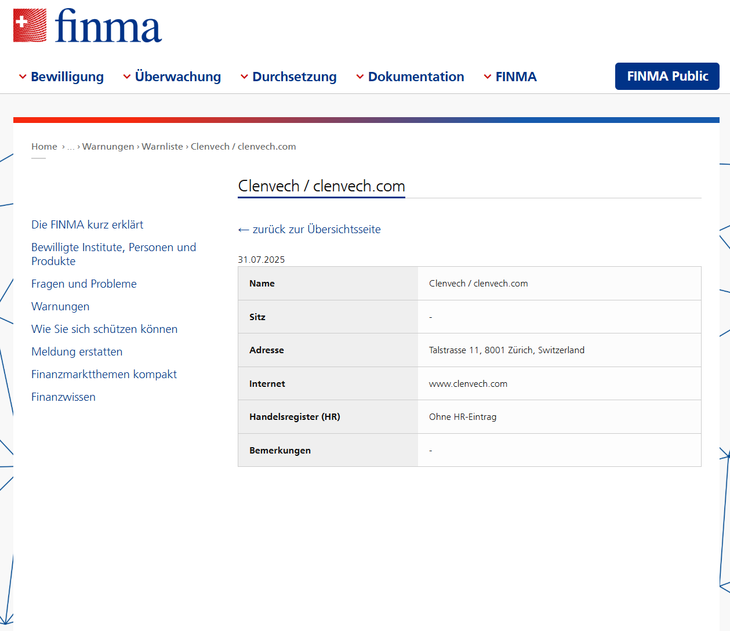This screenshot has height=631, width=730.
Task: Click the date 31.07.2025
Action: point(262,260)
